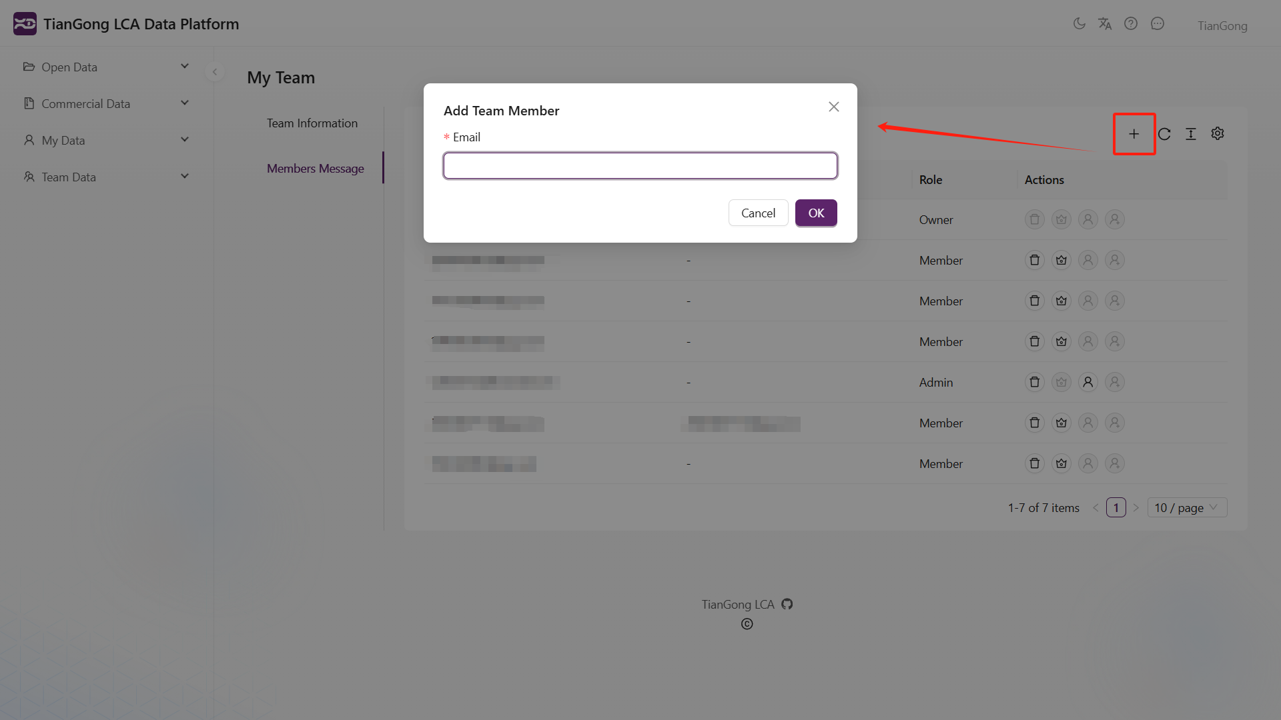Toggle dark mode with the moon icon

[x=1079, y=23]
